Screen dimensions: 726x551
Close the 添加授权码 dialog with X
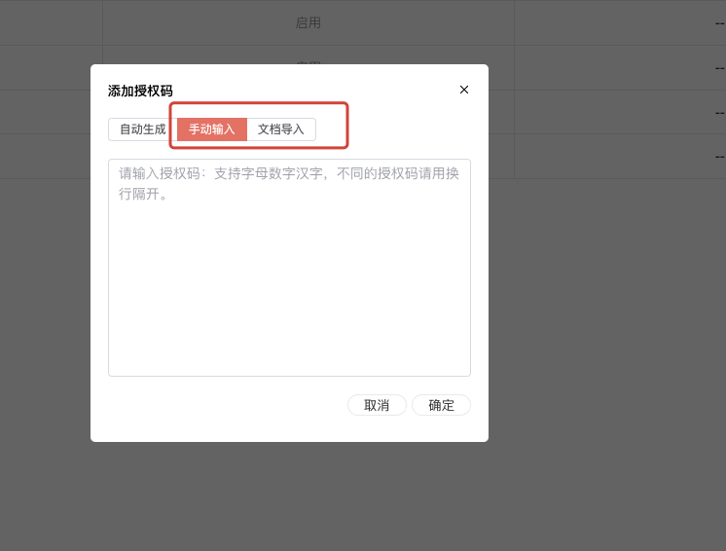(x=464, y=90)
